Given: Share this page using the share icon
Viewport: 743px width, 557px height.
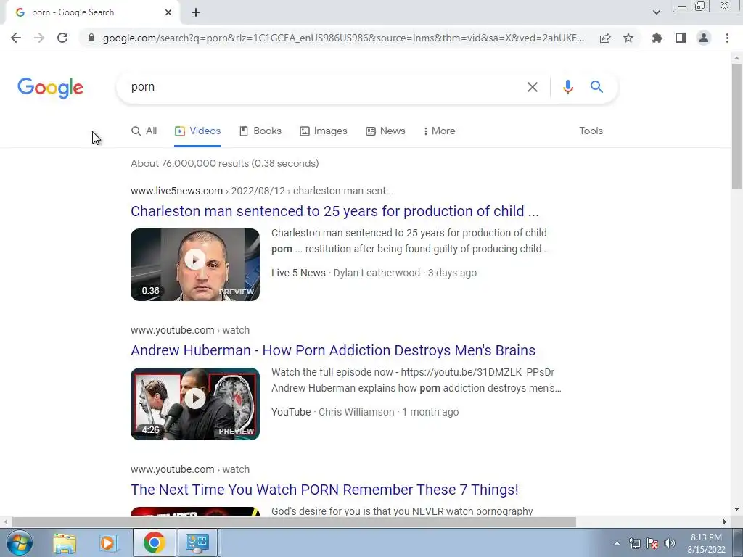Looking at the screenshot, I should point(605,38).
